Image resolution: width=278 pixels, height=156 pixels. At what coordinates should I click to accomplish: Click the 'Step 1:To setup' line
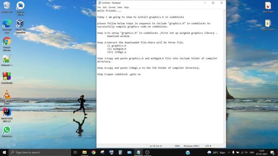click(x=157, y=33)
